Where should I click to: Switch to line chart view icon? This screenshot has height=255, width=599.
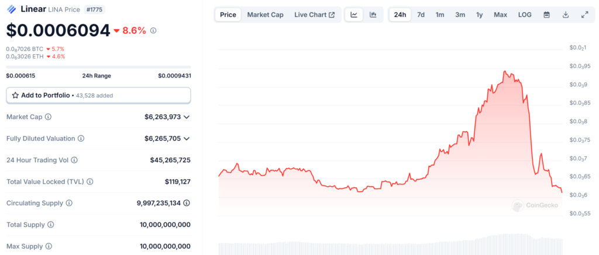click(x=354, y=15)
